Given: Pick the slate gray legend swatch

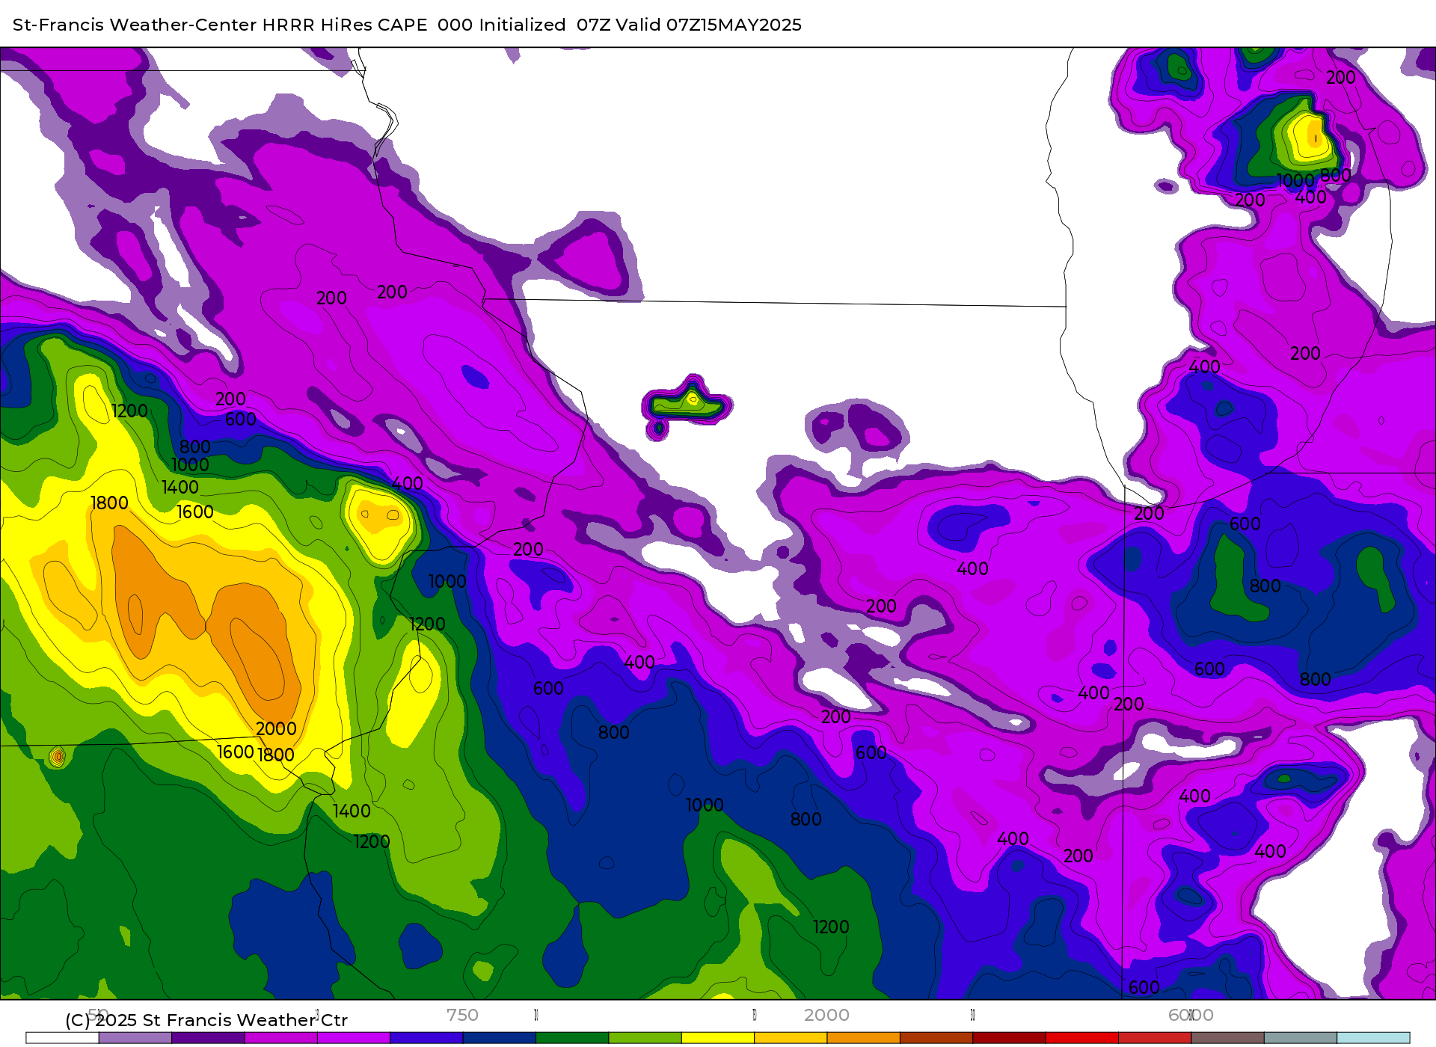Looking at the screenshot, I should click(1301, 1038).
